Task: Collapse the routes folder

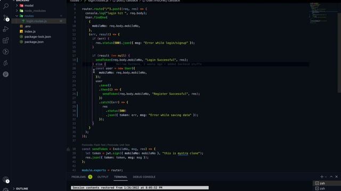Action: tap(17, 16)
